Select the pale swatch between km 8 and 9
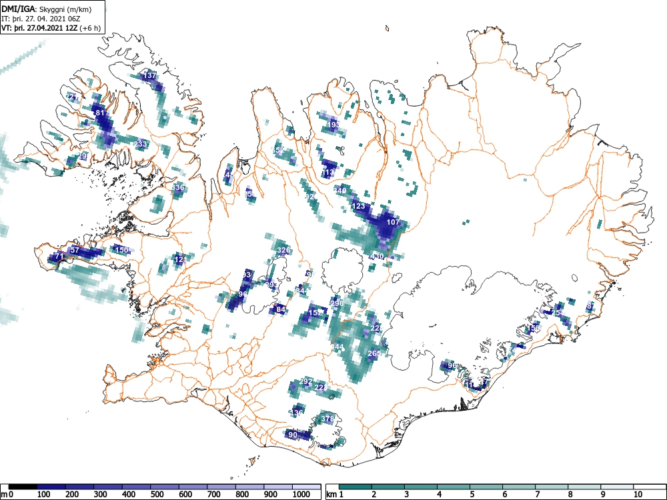 [x=584, y=487]
